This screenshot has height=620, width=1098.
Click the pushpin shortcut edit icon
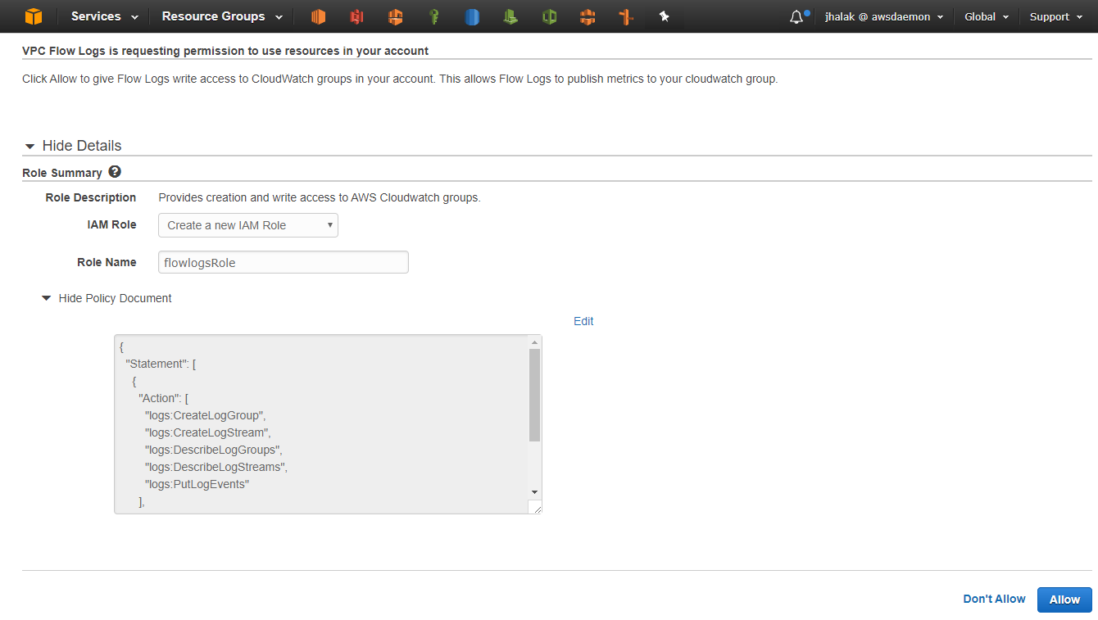tap(665, 16)
